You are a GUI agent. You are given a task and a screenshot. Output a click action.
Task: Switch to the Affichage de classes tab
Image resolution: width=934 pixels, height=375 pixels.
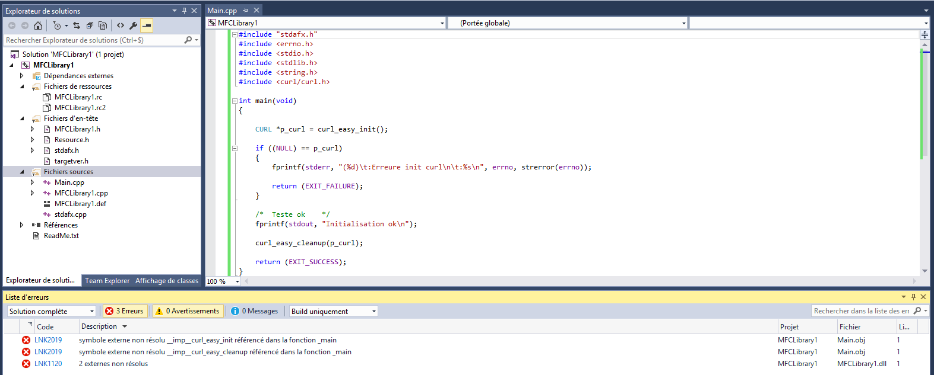[167, 281]
